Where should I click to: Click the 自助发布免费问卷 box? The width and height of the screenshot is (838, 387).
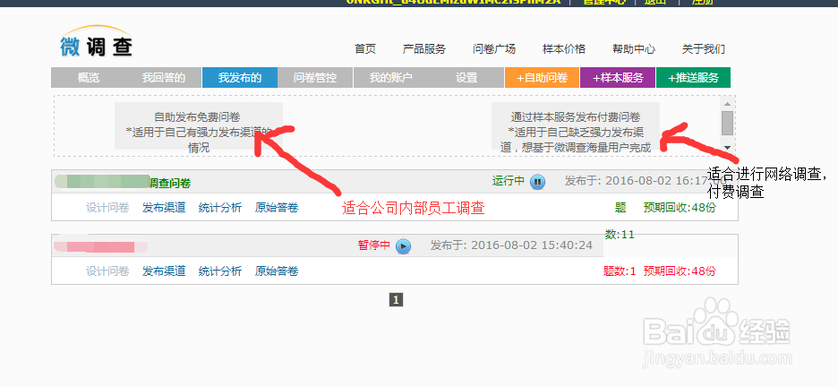pos(199,126)
